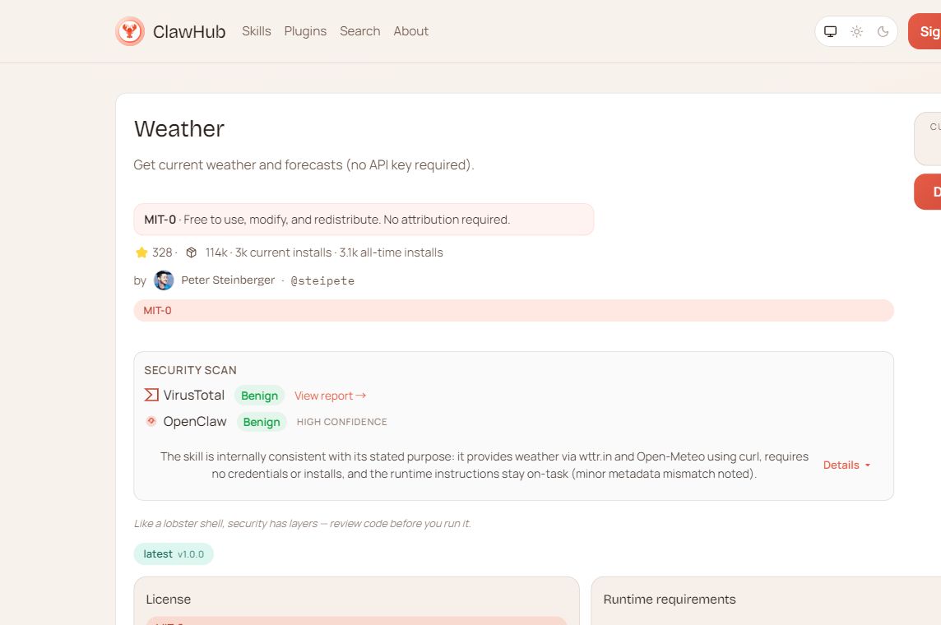The width and height of the screenshot is (941, 625).
Task: Click the red download button at right edge
Action: [928, 192]
